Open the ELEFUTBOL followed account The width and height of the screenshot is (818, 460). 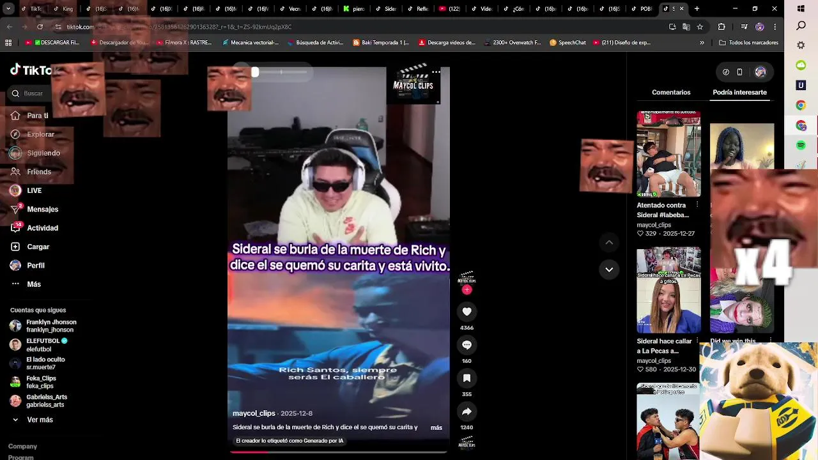click(x=38, y=345)
